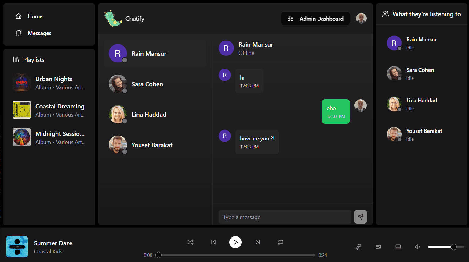Screen dimensions: 469x262
Task: Click the Type a message field
Action: [285, 217]
